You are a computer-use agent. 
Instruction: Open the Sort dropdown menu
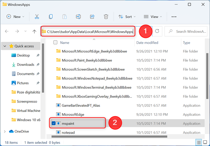(127, 17)
